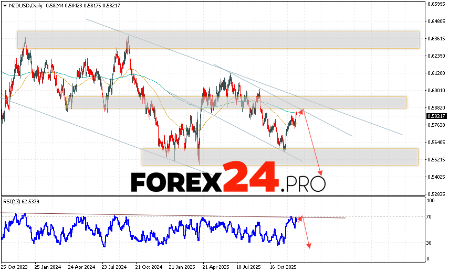This screenshot has width=449, height=273.
Task: Select the lowest gray support zone
Action: click(279, 157)
